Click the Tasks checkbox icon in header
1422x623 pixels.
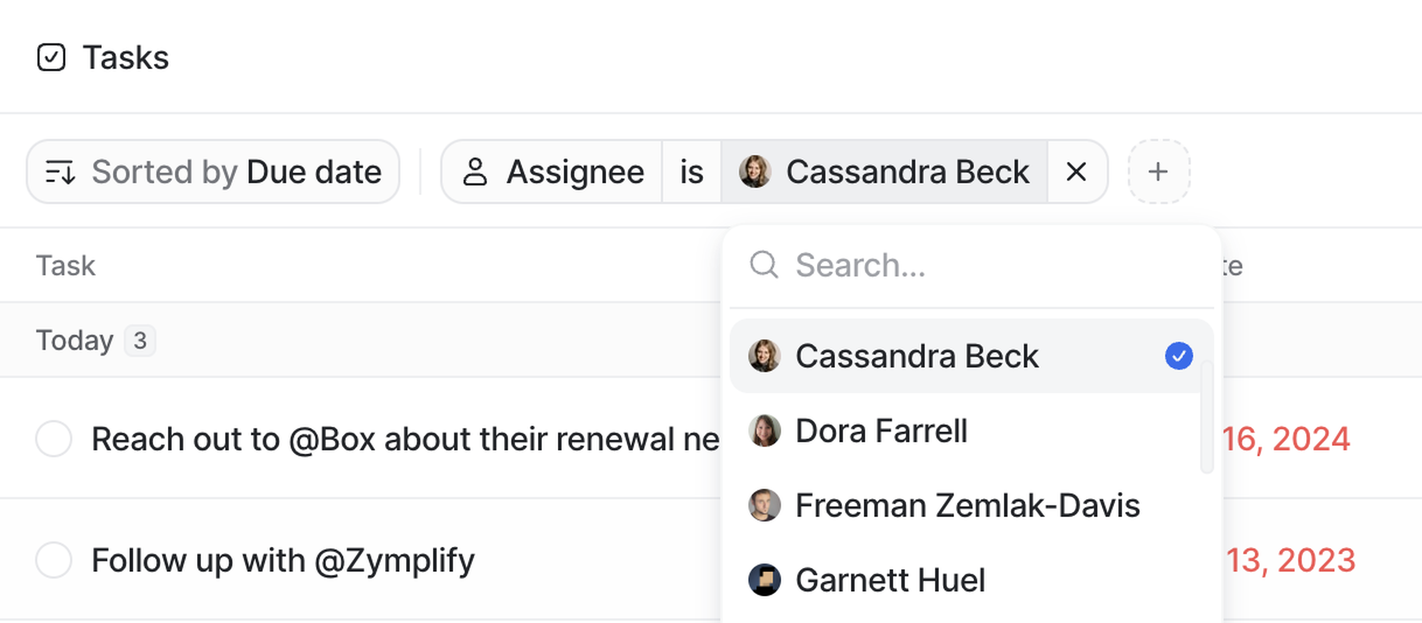(51, 57)
